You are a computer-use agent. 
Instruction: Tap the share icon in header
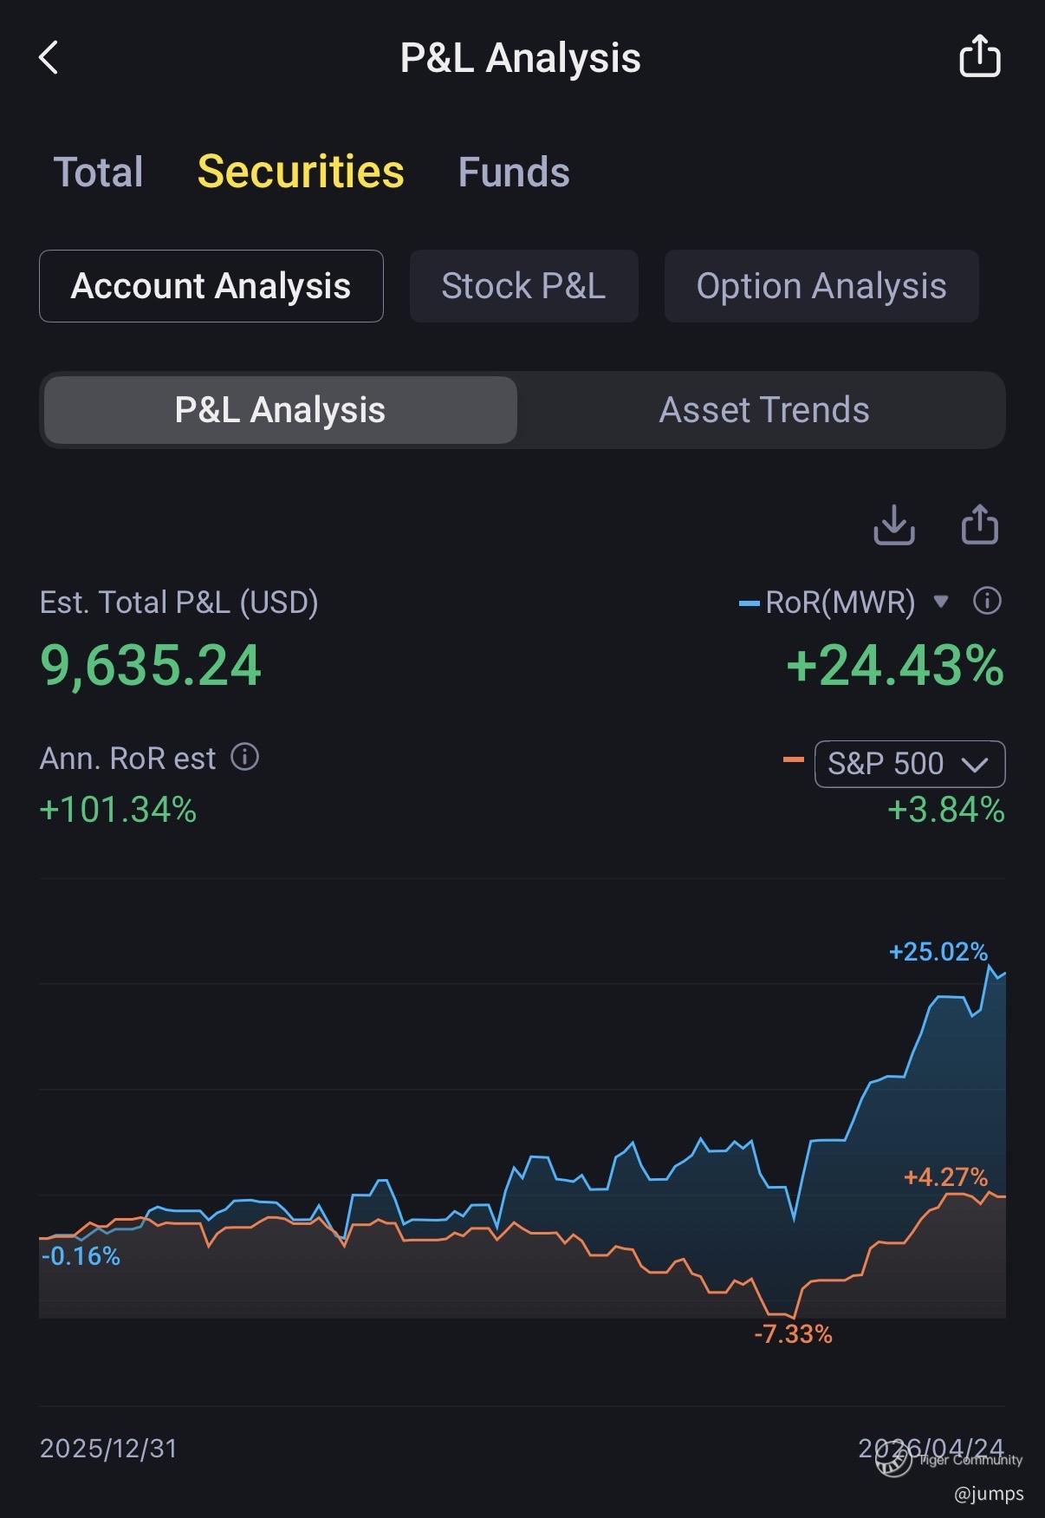pyautogui.click(x=979, y=57)
